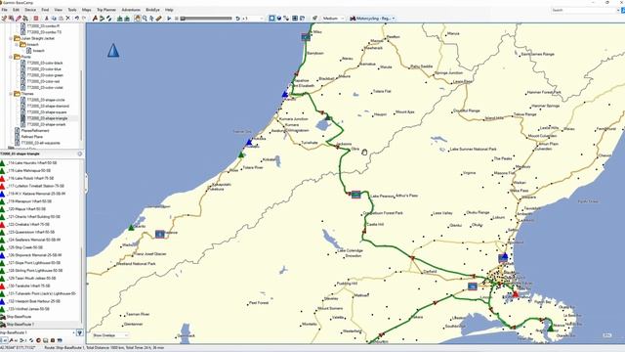Open the BirdsEye menu
Image resolution: width=625 pixels, height=352 pixels.
(152, 10)
